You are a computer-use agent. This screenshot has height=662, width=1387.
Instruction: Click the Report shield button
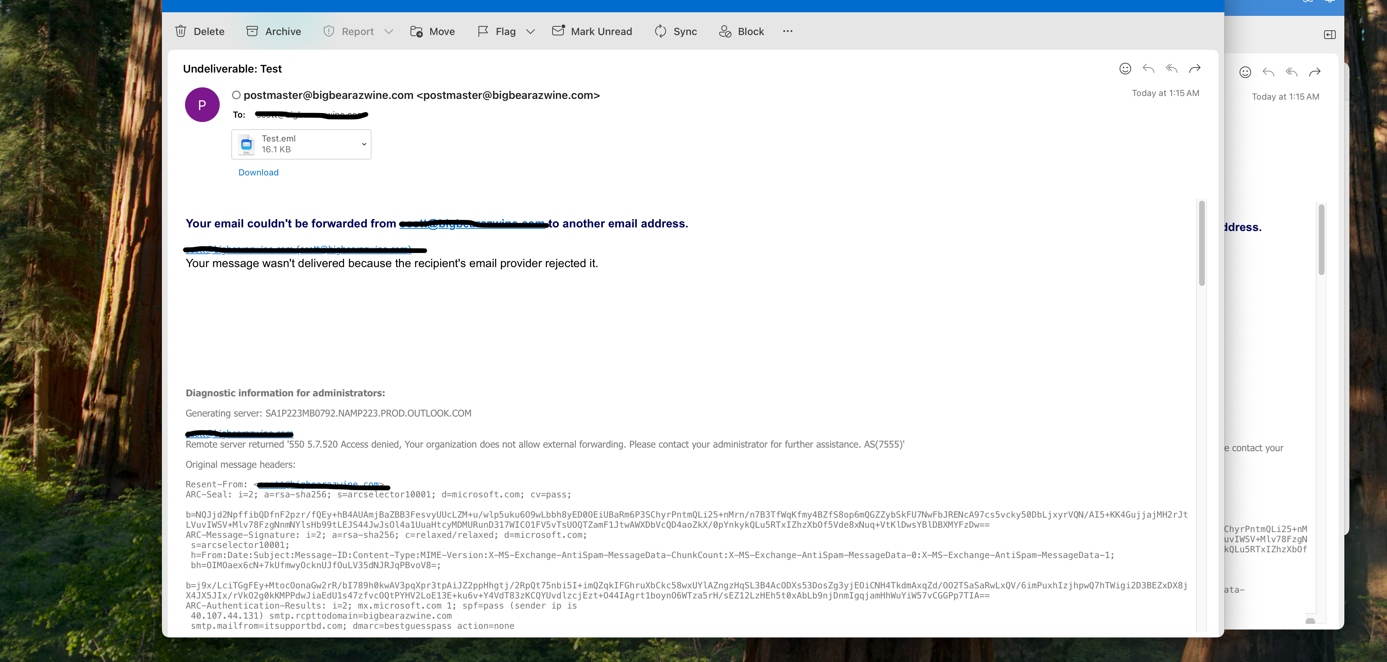point(348,31)
